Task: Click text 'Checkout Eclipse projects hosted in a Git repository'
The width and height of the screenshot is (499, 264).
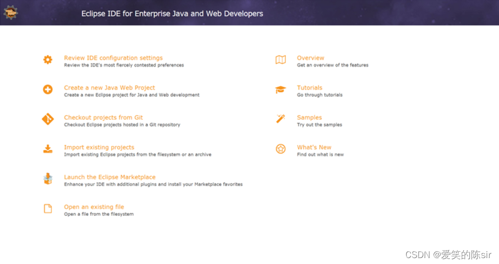Action: click(122, 125)
